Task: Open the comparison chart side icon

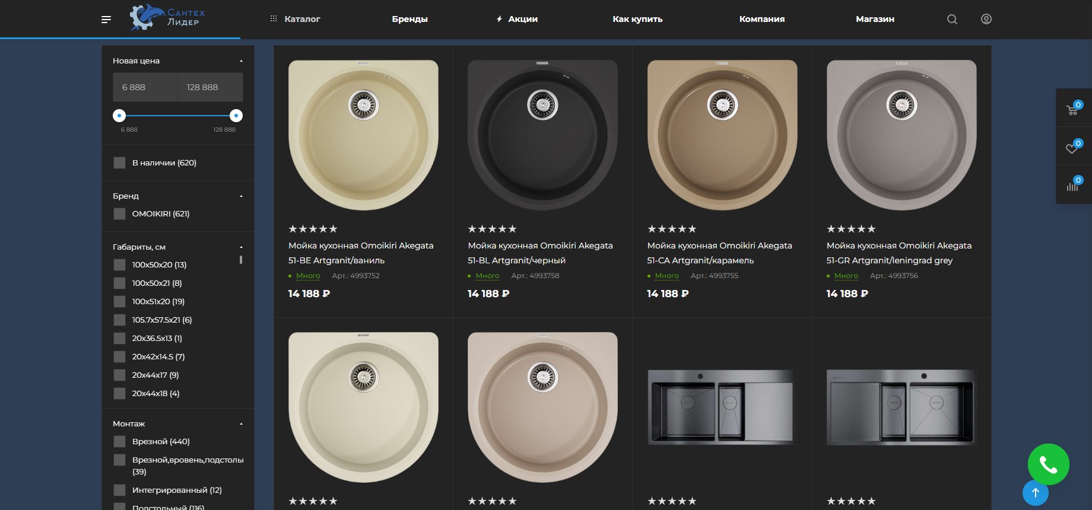Action: tap(1073, 184)
